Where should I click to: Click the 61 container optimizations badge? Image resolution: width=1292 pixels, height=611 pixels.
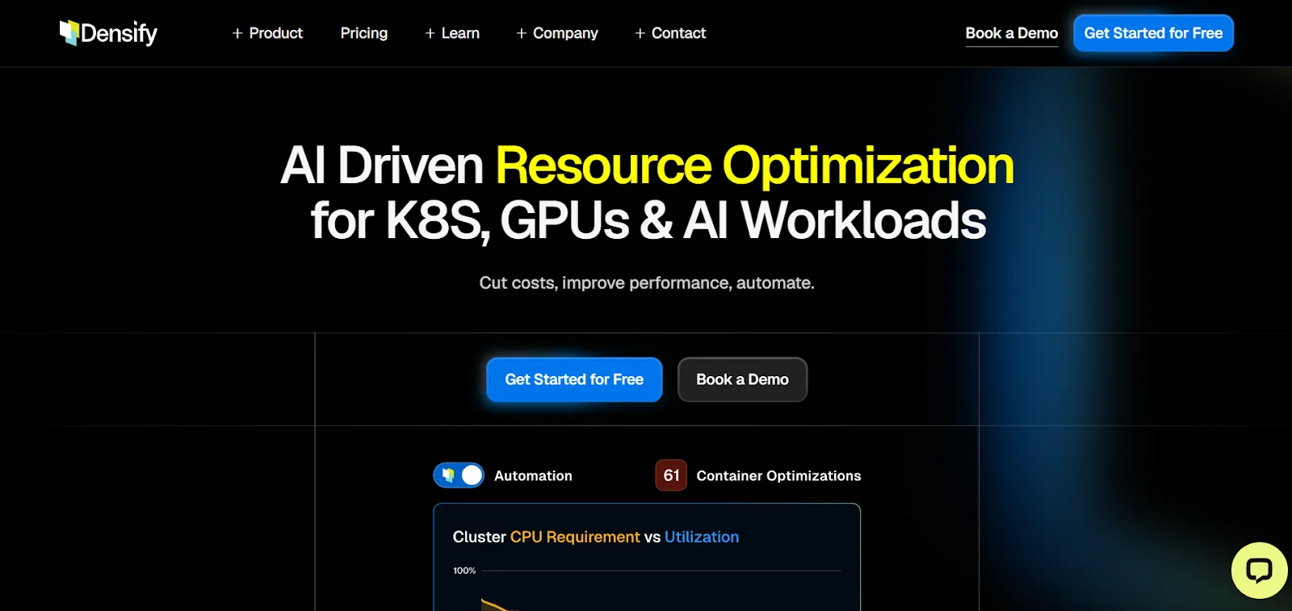[x=671, y=475]
